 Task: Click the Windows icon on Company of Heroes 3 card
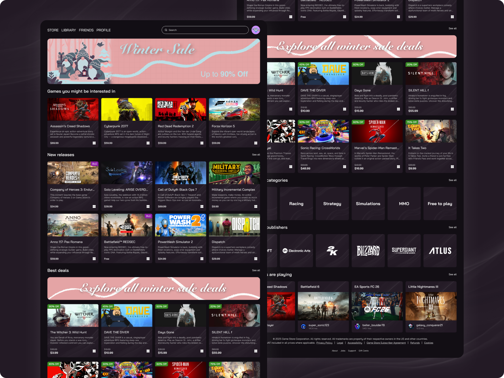point(94,207)
